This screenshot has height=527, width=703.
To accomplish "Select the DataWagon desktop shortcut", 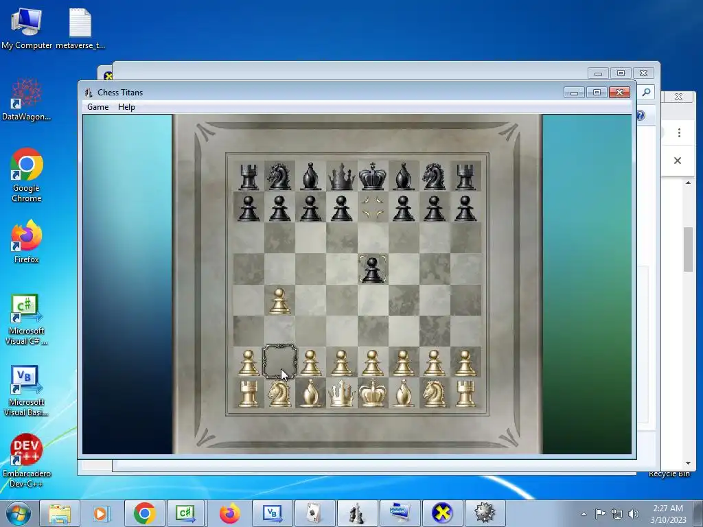I will coord(27,99).
